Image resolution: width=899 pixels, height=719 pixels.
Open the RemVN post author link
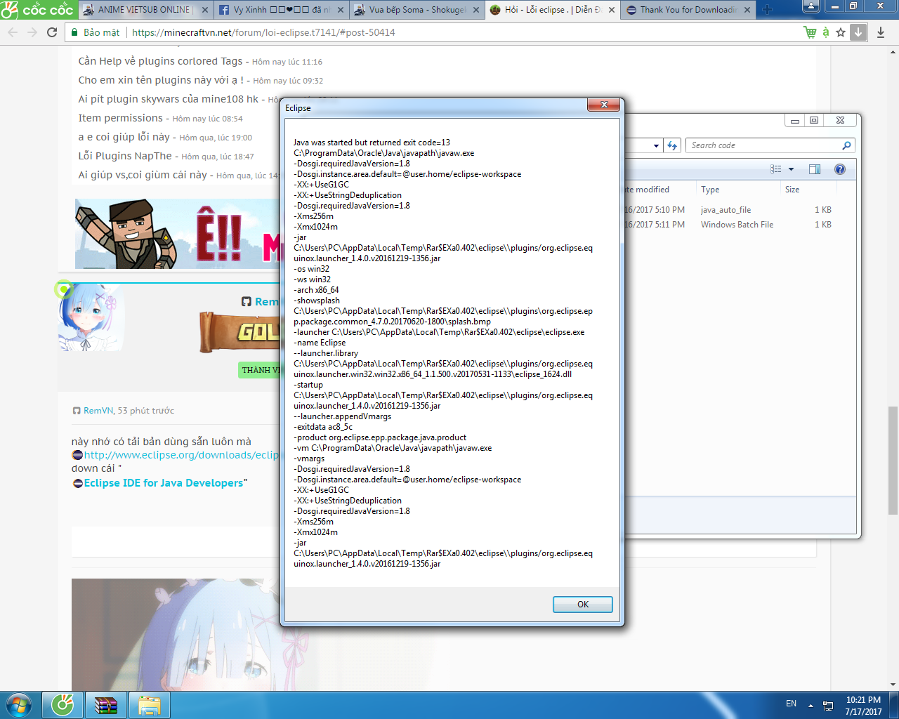98,411
